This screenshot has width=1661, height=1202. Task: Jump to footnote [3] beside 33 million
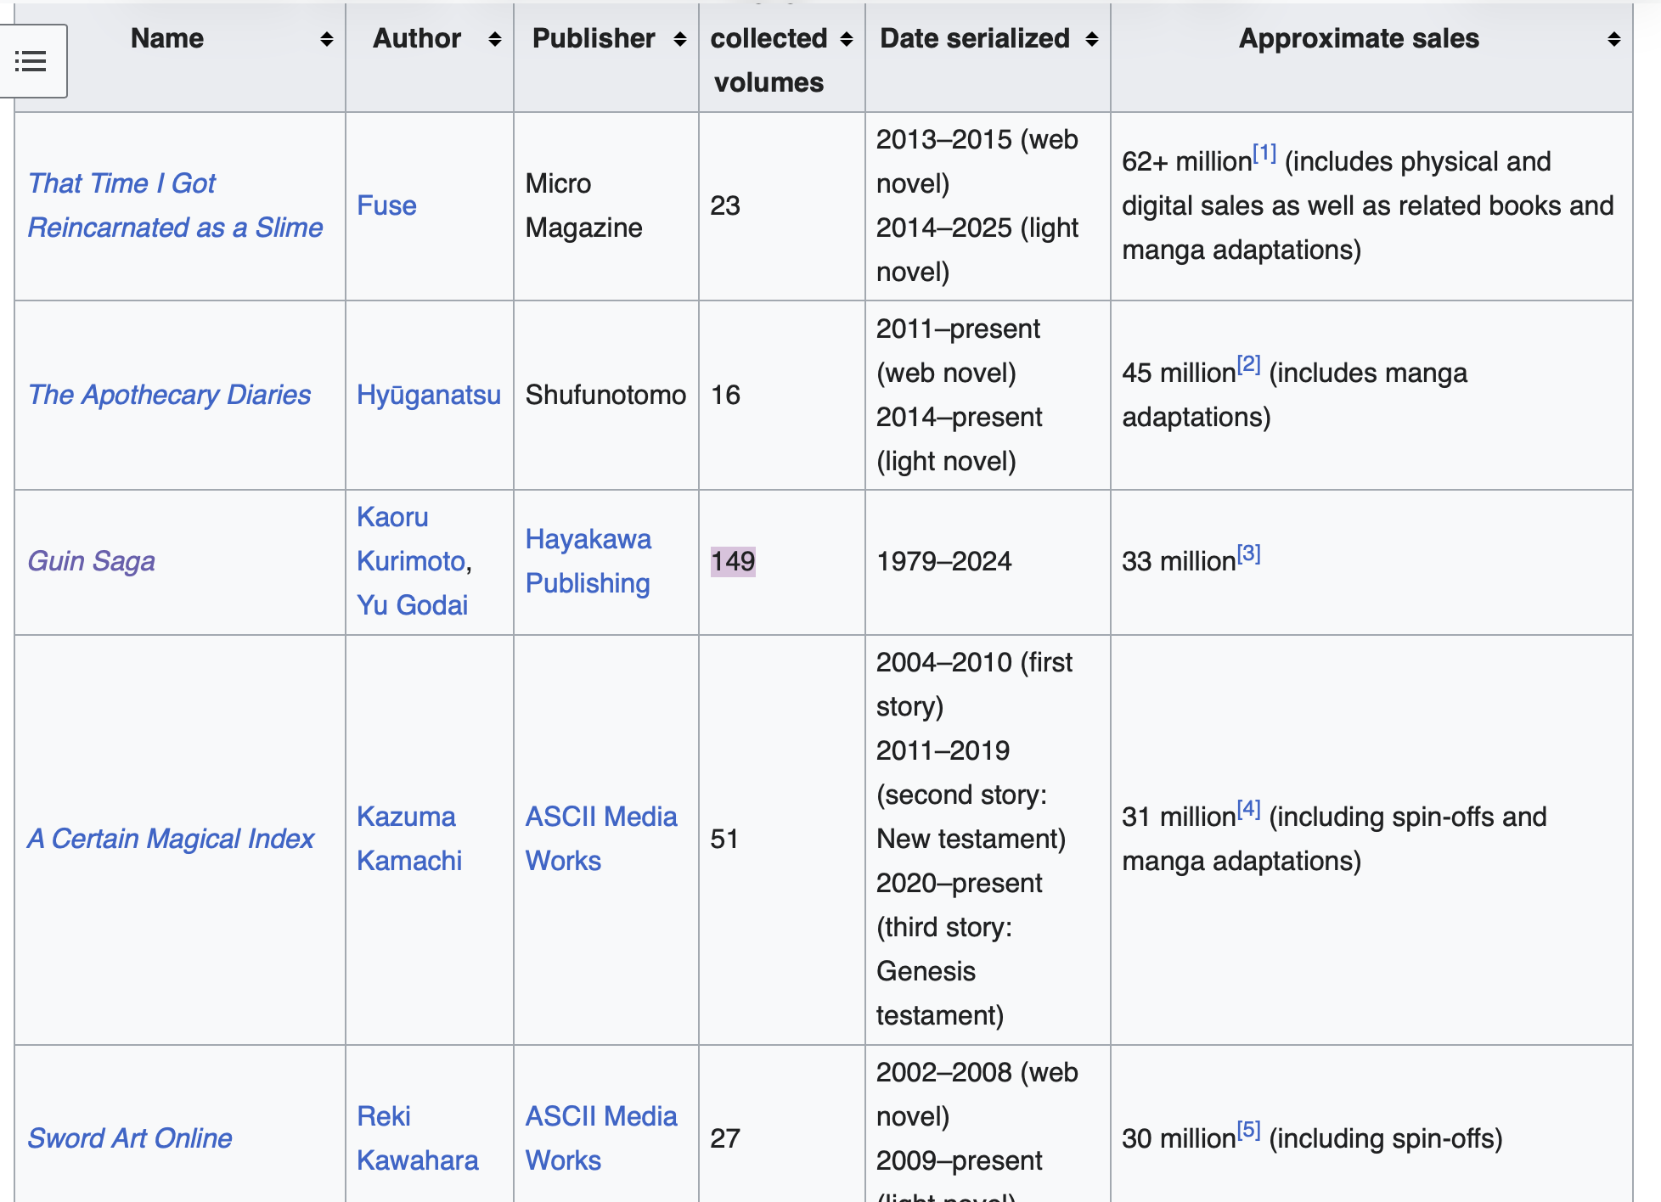(x=1248, y=554)
